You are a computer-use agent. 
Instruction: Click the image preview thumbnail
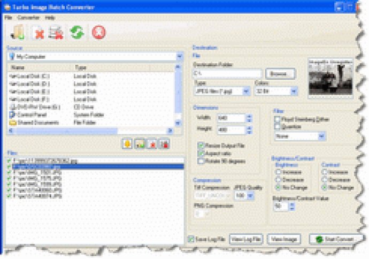330,79
